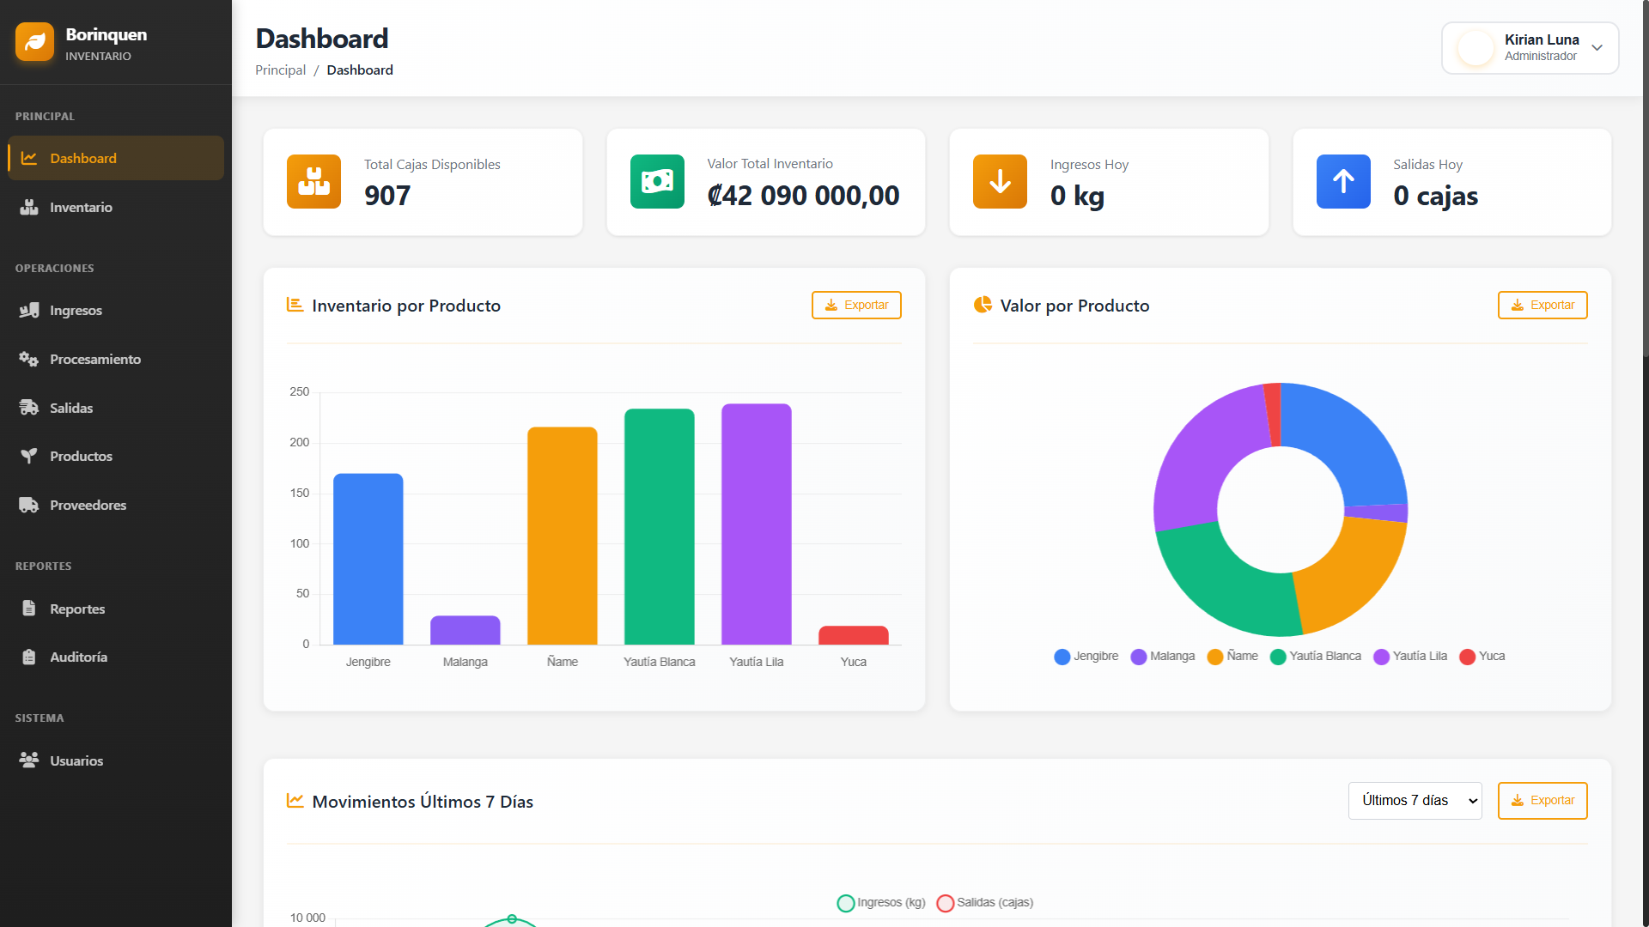The width and height of the screenshot is (1649, 927).
Task: Open the Auditoría section in the sidebar
Action: tap(77, 657)
